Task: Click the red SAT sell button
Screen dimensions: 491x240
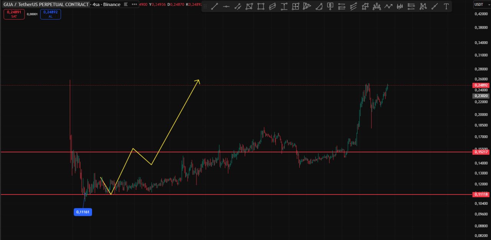Action: (14, 14)
